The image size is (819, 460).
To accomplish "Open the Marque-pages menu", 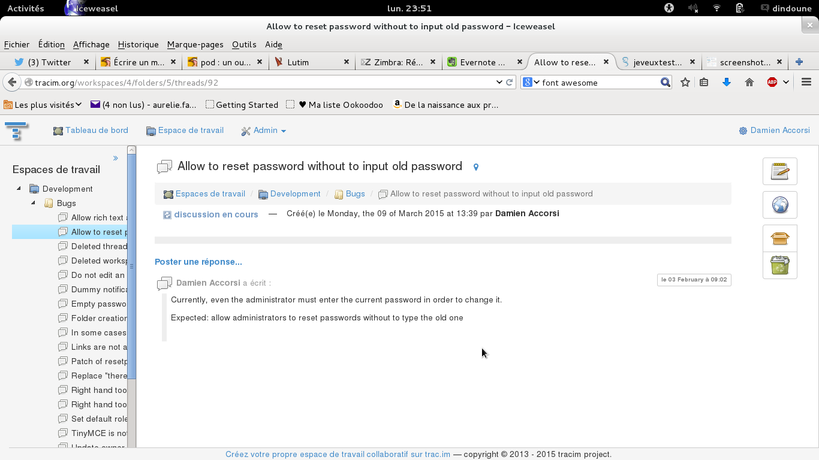I will pos(195,44).
